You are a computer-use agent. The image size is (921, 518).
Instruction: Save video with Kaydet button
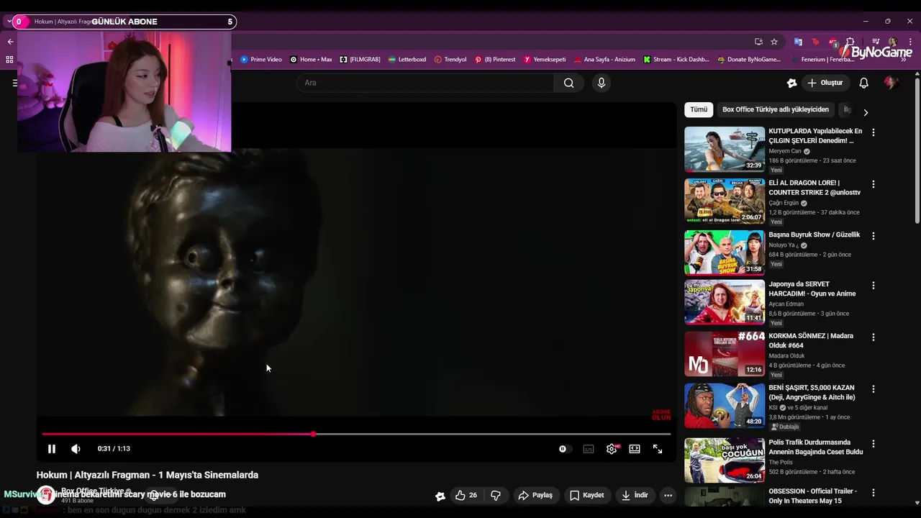click(586, 495)
